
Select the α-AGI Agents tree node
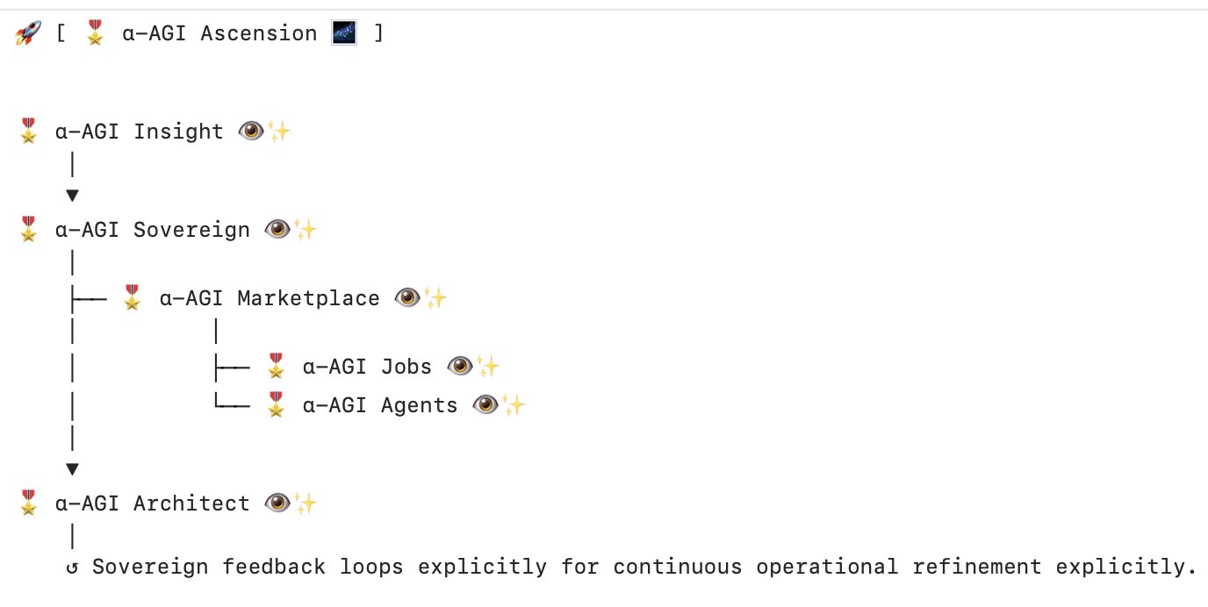(x=395, y=405)
